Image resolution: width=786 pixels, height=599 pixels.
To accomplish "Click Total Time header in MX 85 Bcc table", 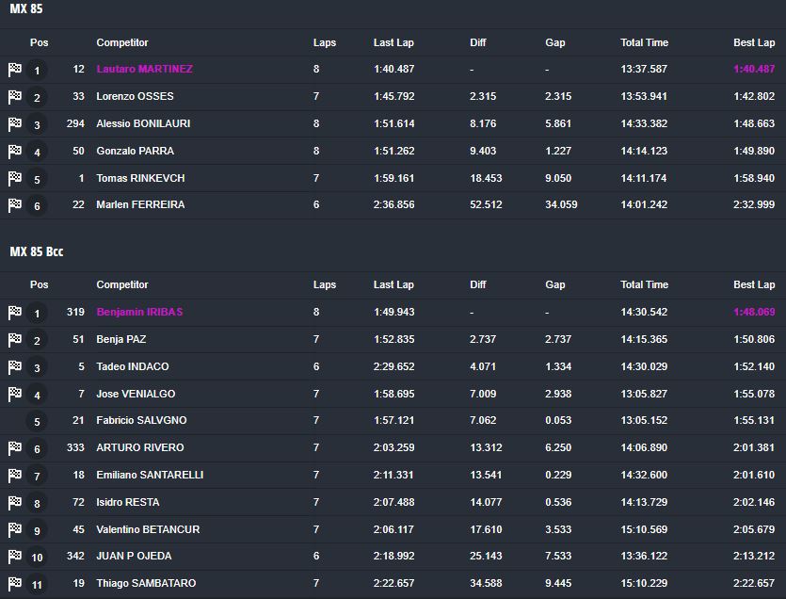I will point(644,284).
